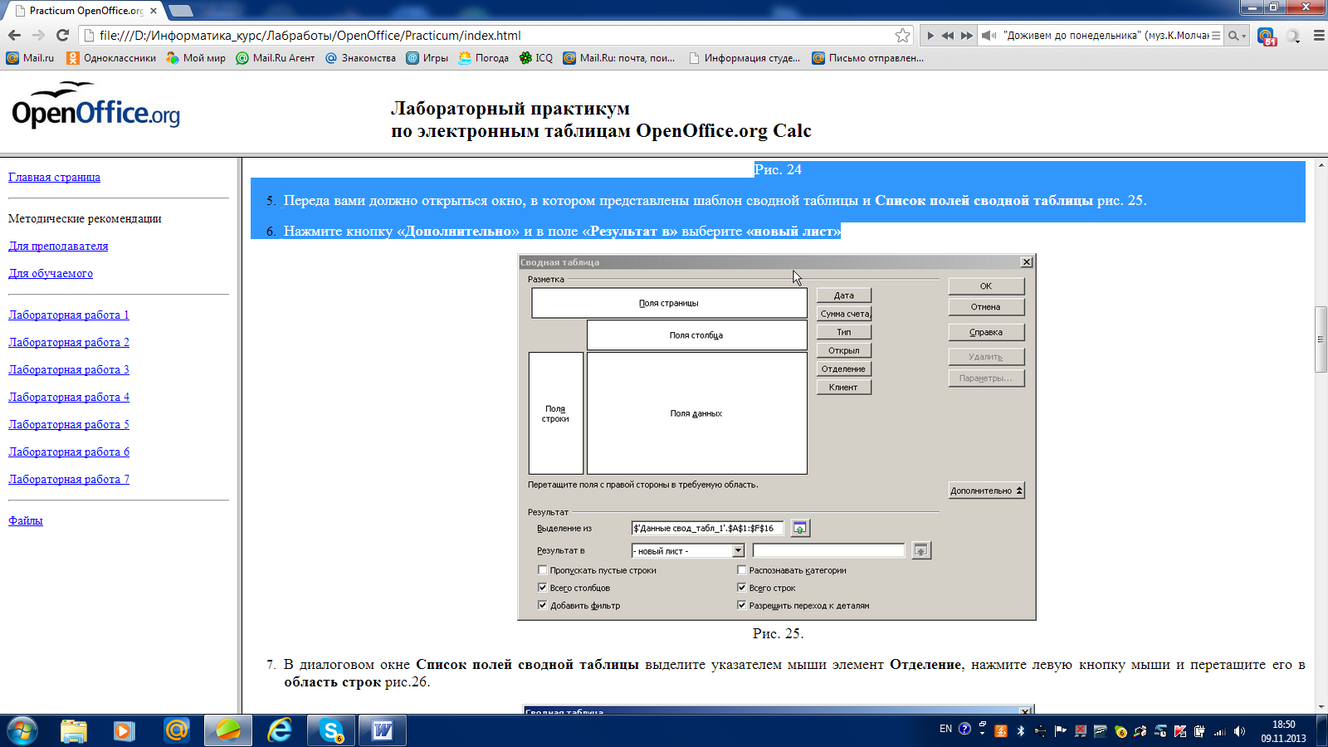Open Лабораторная работа 1 link
Viewport: 1328px width, 747px height.
click(69, 315)
